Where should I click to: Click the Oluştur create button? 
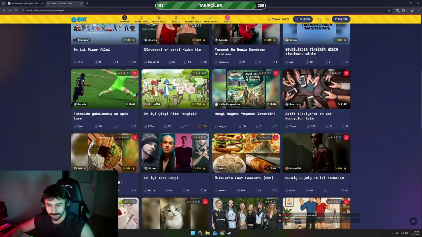(x=303, y=19)
